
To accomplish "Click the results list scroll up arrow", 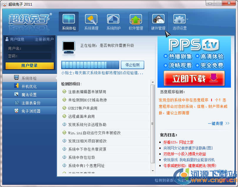I will click(153, 82).
